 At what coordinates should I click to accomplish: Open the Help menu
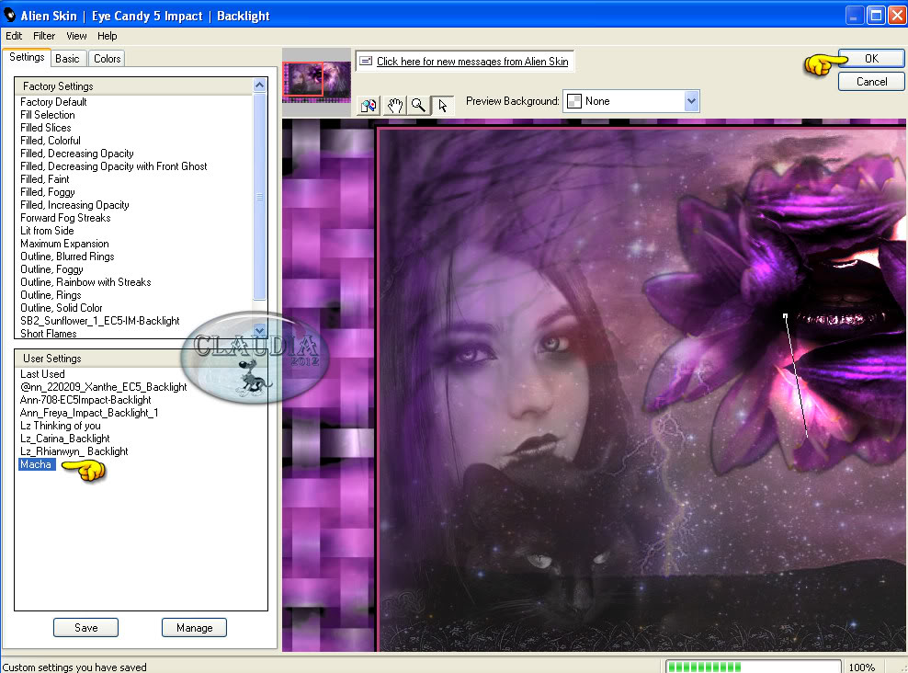coord(108,36)
